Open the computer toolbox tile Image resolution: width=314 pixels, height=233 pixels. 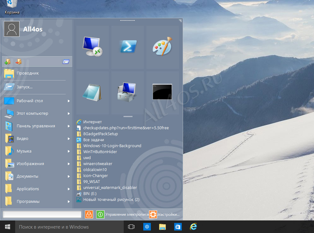coord(128,92)
